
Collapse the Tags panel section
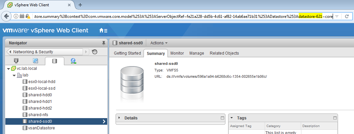(x=232, y=118)
